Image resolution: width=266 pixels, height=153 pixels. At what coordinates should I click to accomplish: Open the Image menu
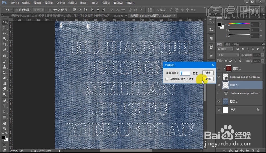click(38, 3)
